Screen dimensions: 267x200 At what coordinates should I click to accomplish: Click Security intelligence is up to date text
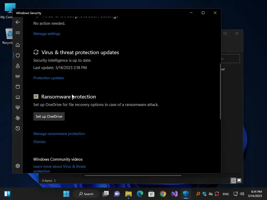[x=62, y=60]
